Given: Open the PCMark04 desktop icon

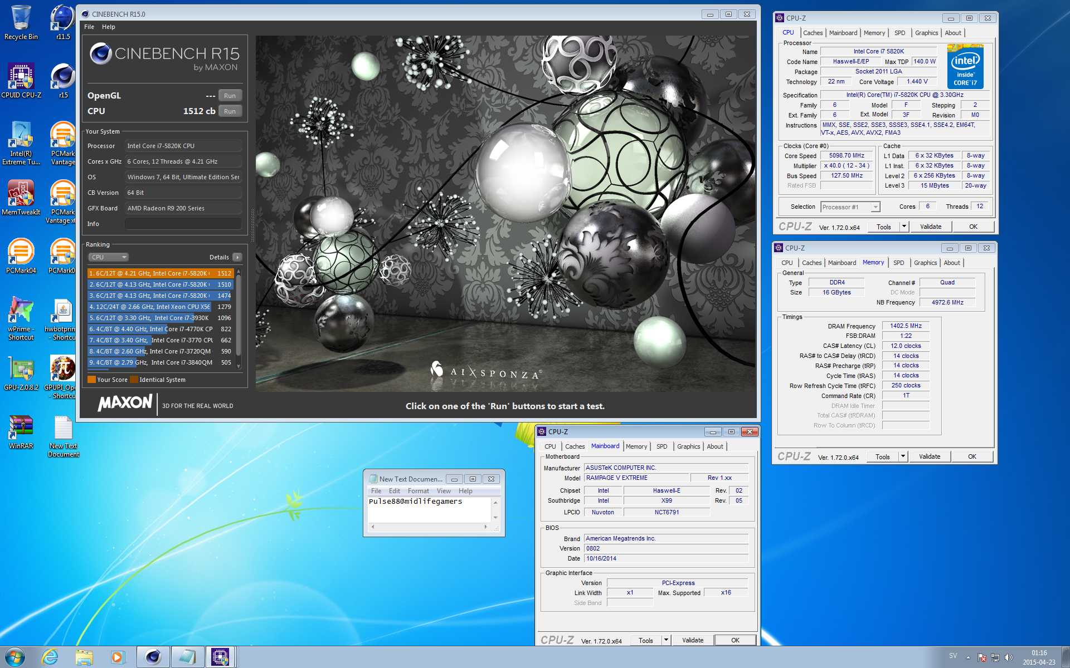Looking at the screenshot, I should pyautogui.click(x=21, y=256).
